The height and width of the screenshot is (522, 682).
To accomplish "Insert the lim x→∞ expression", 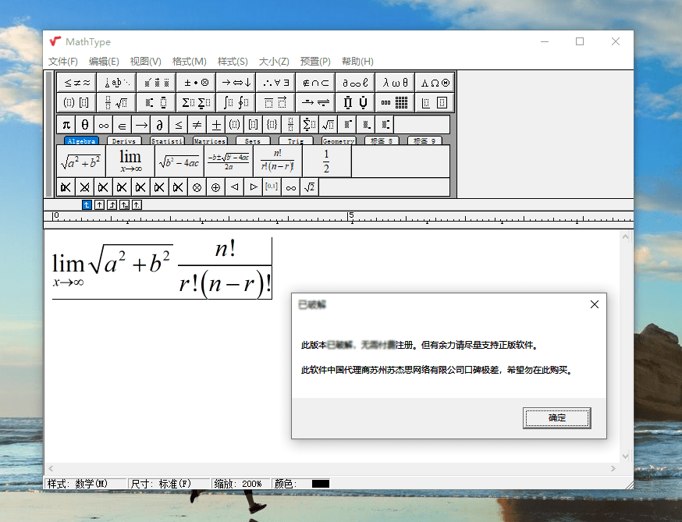I will 130,162.
